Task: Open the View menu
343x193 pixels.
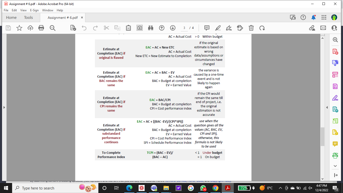Action: pyautogui.click(x=23, y=10)
